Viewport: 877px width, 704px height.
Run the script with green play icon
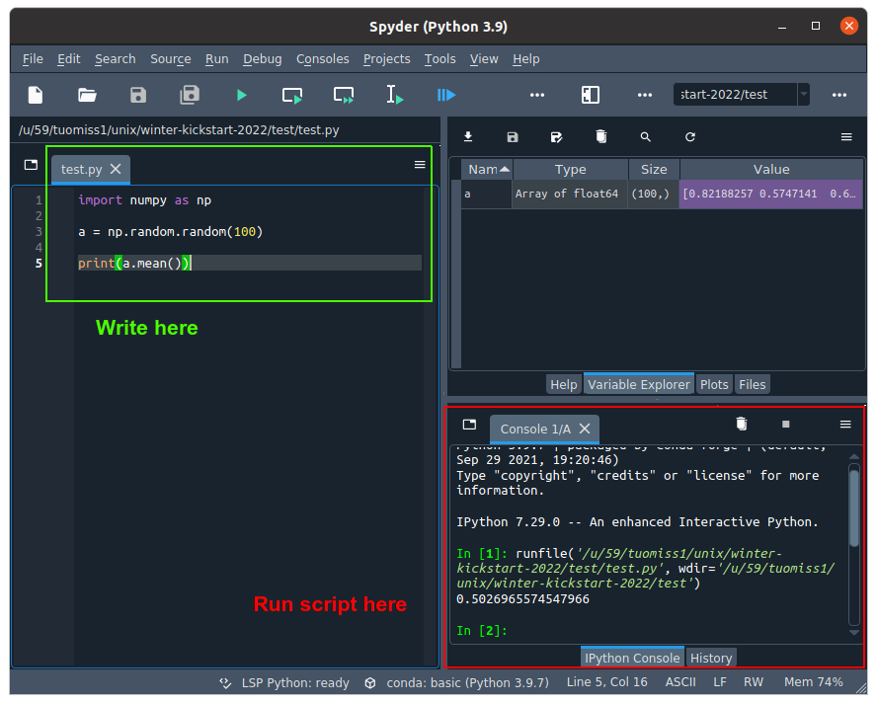click(241, 95)
